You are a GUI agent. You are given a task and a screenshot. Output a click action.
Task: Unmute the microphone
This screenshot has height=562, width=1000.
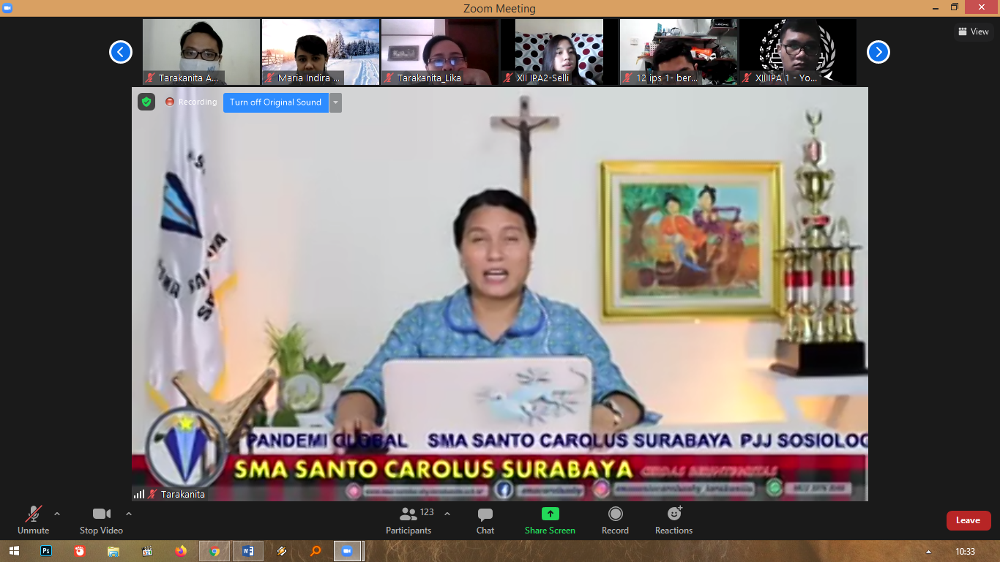click(x=33, y=520)
